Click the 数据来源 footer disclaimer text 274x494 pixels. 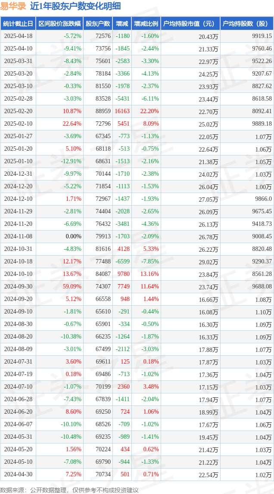69,489
